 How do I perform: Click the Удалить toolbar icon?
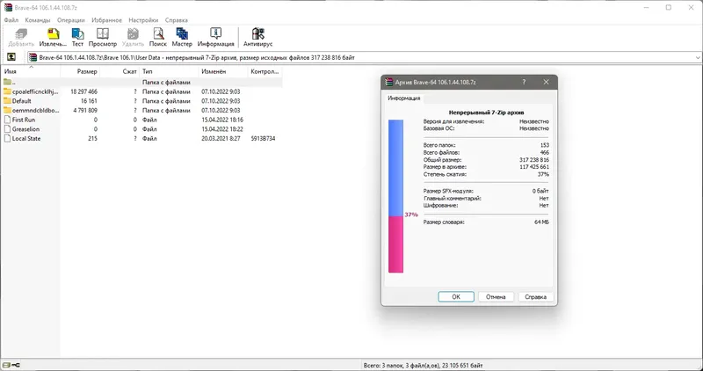coord(133,34)
